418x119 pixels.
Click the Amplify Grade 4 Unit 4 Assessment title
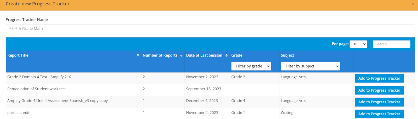[x=57, y=101]
